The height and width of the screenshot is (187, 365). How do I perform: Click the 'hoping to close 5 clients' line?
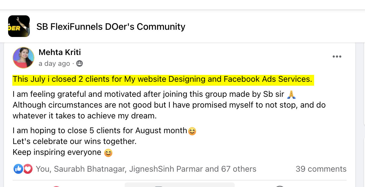[100, 130]
